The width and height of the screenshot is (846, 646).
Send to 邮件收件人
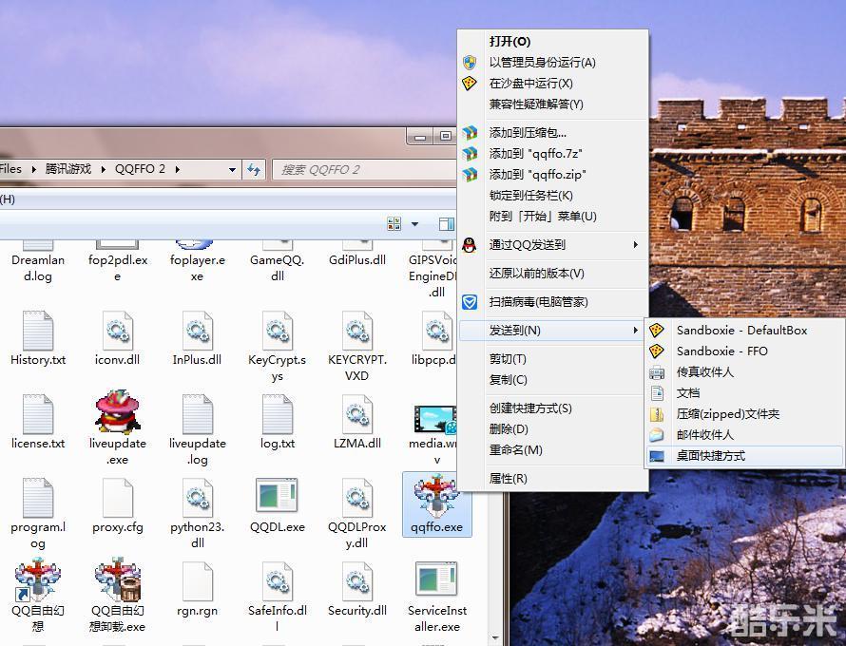745,434
